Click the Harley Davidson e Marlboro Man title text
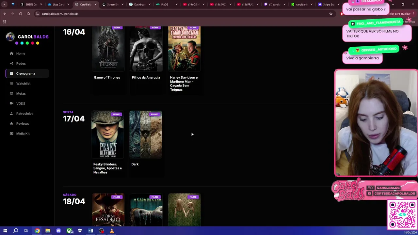This screenshot has width=418, height=235. tap(184, 84)
